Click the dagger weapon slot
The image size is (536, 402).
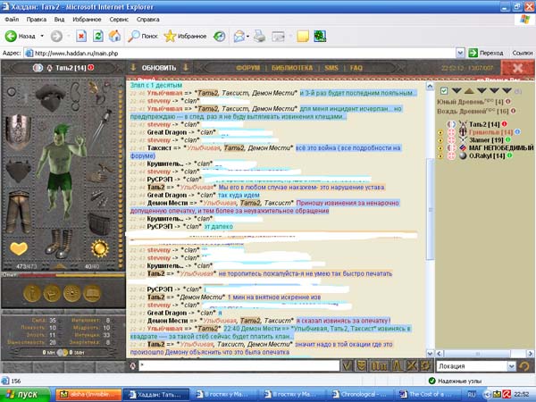100,127
